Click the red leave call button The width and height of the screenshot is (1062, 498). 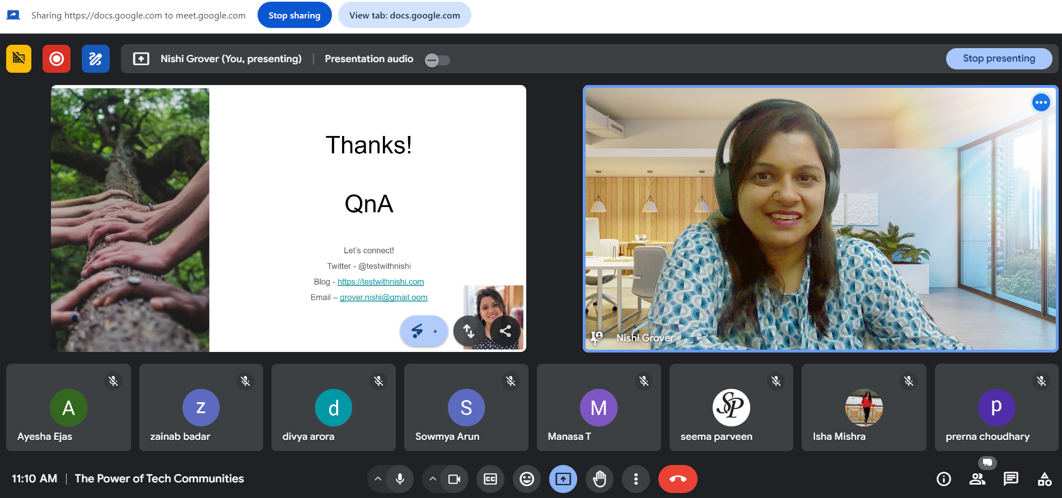point(677,479)
